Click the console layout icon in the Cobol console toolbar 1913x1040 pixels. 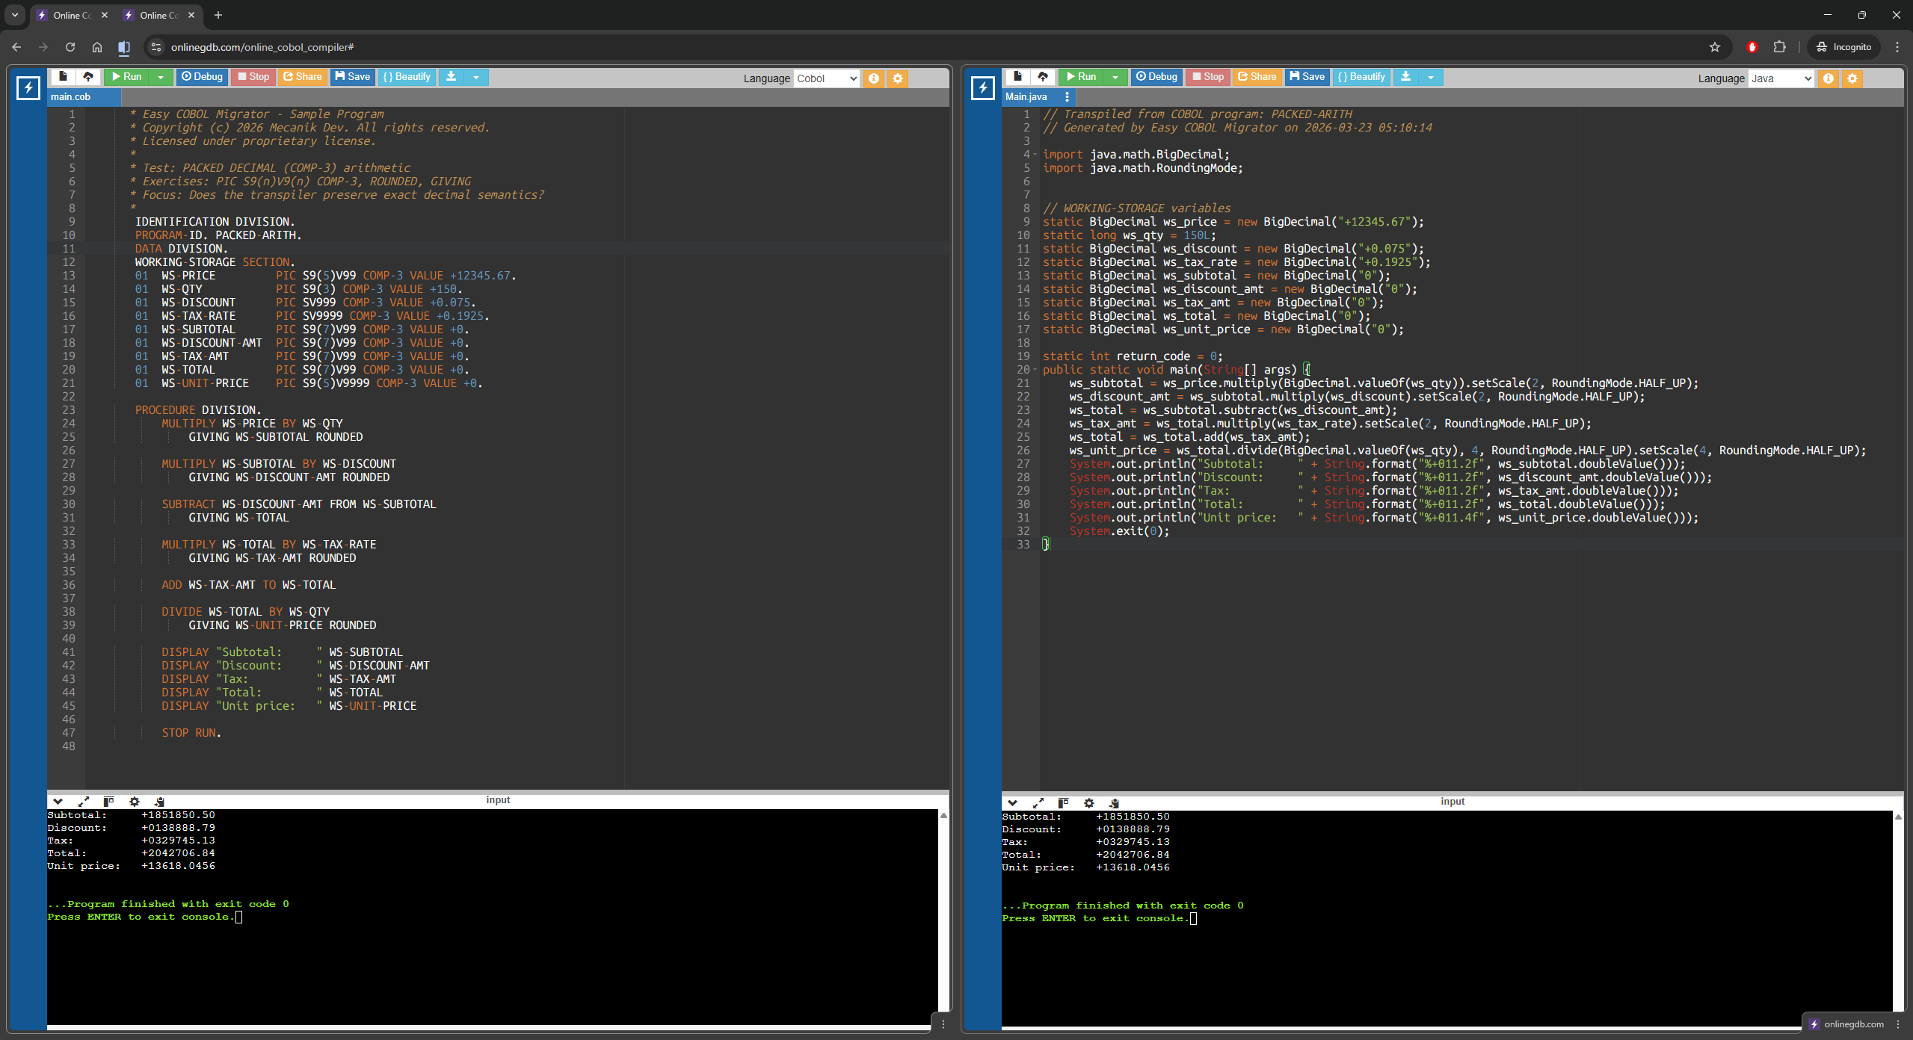pos(108,802)
